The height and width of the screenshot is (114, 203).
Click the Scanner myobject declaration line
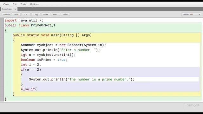pos(63,45)
